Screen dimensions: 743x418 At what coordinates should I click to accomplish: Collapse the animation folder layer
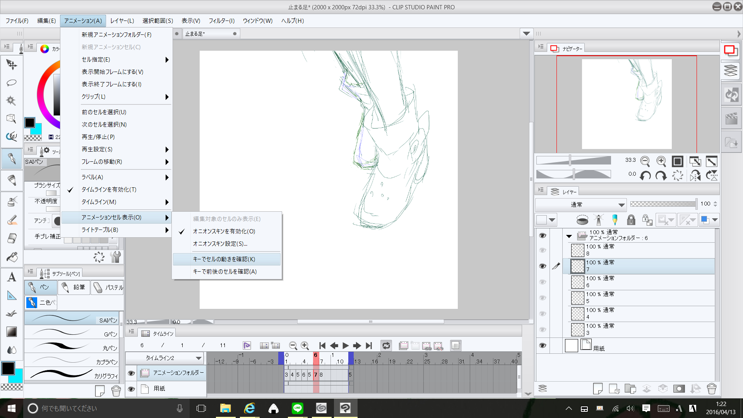569,236
